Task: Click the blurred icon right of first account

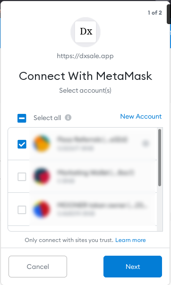Action: (145, 143)
